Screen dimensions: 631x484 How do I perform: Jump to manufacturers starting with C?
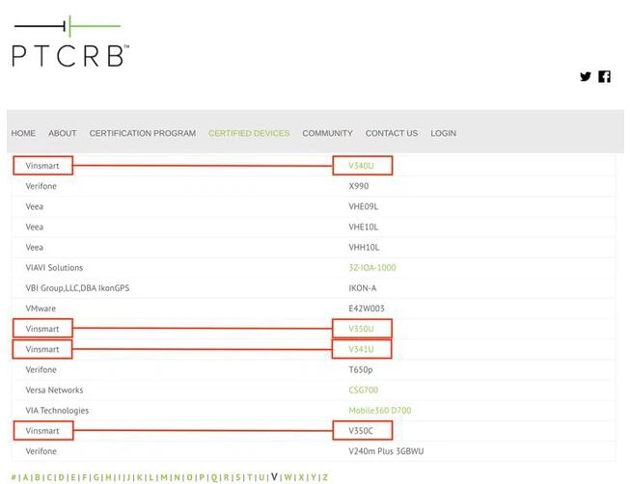49,477
